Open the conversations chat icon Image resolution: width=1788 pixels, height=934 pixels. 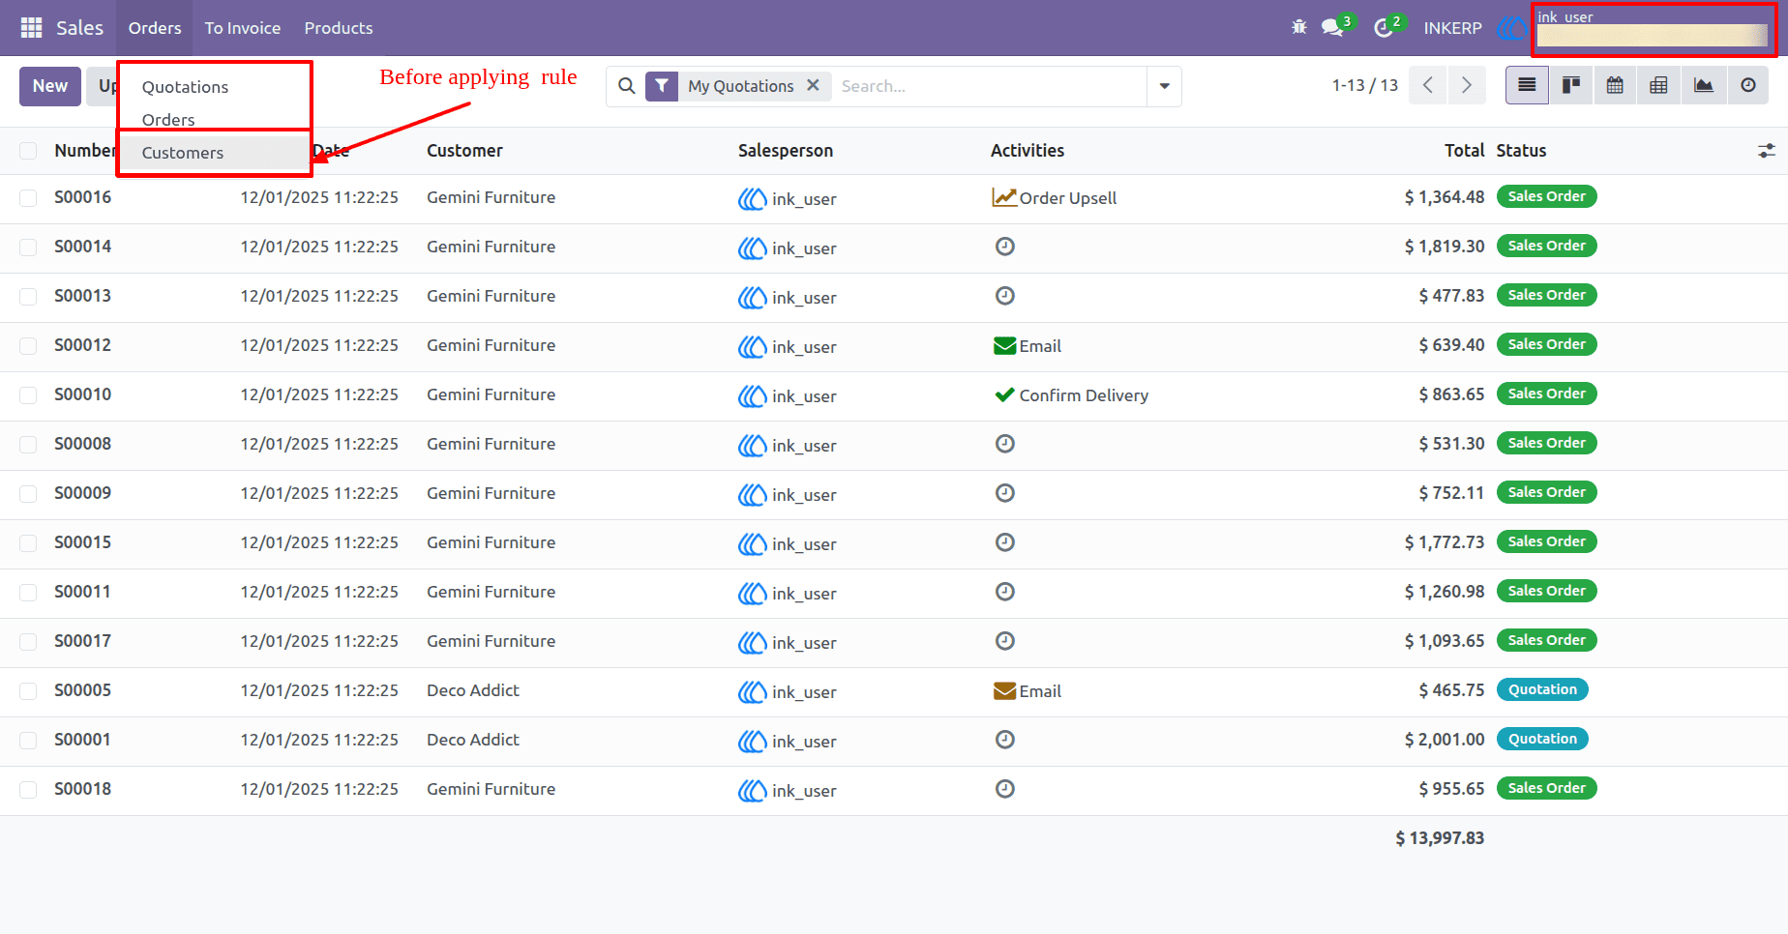(x=1332, y=28)
